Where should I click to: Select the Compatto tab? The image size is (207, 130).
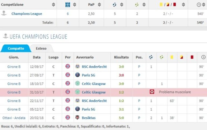[16, 48]
